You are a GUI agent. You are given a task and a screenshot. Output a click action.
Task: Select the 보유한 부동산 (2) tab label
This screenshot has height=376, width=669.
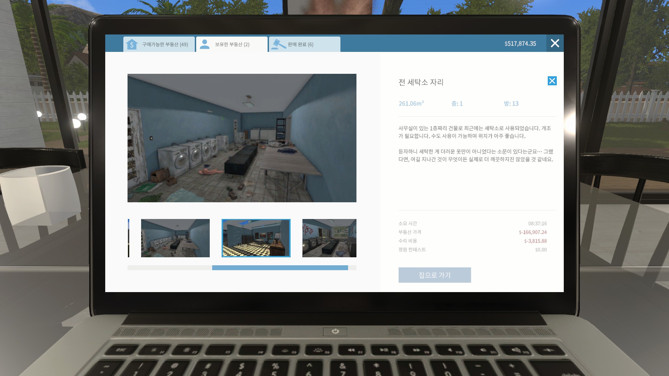coord(232,45)
